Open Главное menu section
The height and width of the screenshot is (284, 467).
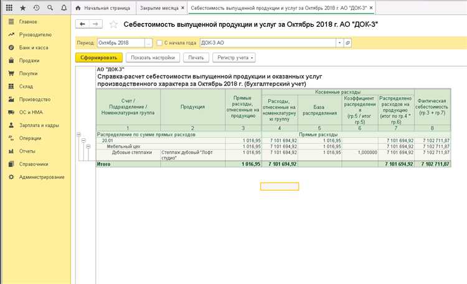point(28,22)
